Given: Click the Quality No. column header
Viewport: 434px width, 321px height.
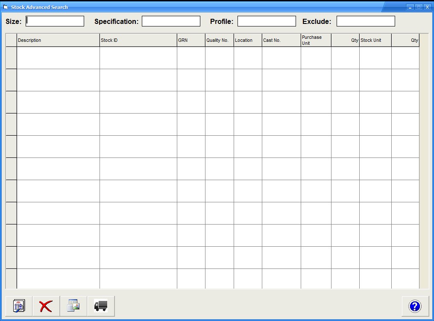Looking at the screenshot, I should (x=219, y=41).
